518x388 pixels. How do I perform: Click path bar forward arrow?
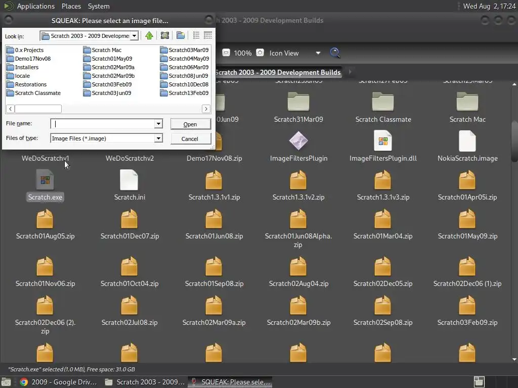pyautogui.click(x=350, y=72)
